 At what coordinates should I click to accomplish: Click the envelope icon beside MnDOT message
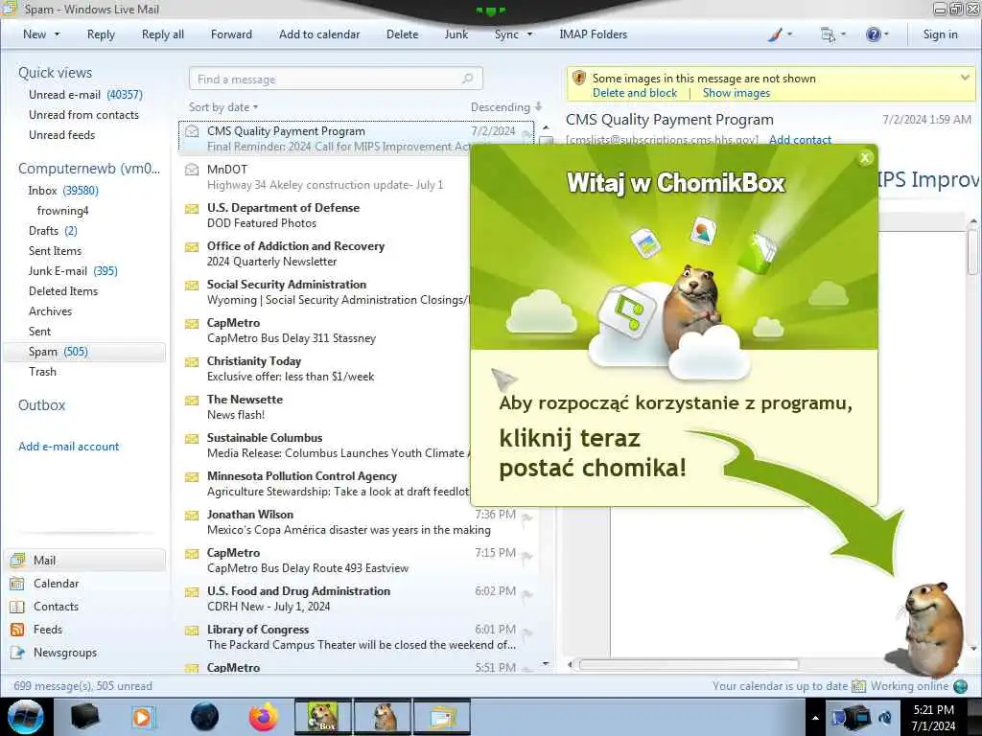(192, 170)
